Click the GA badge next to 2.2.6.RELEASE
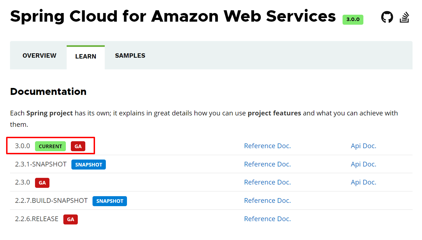 [71, 219]
